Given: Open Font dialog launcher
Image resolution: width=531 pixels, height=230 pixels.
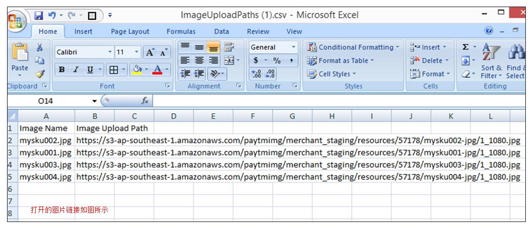Looking at the screenshot, I should pyautogui.click(x=167, y=86).
